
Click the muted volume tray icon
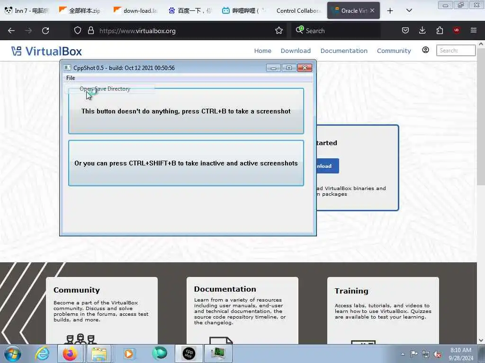coord(437,354)
